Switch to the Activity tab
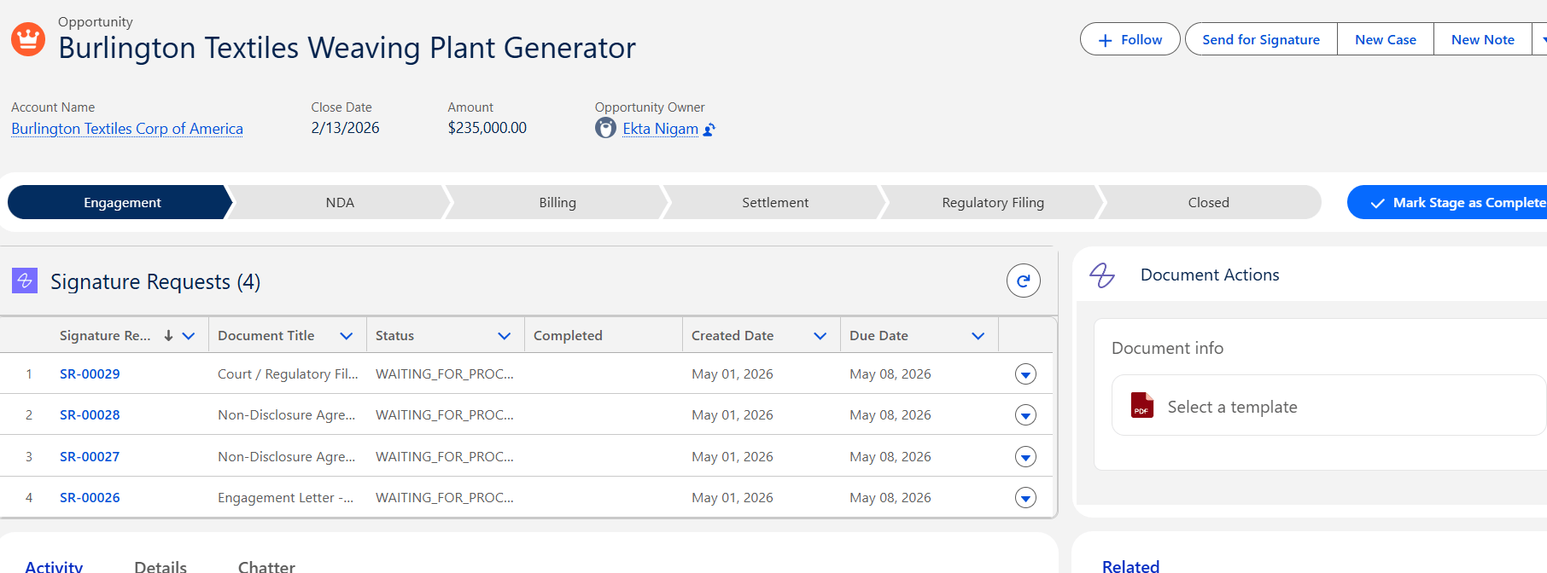 pos(54,566)
